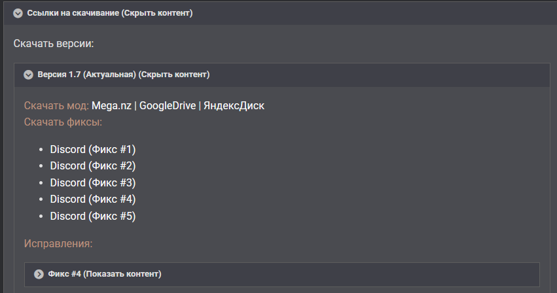This screenshot has width=557, height=293.
Task: Click the Скачать версии: heading text
Action: pos(54,44)
